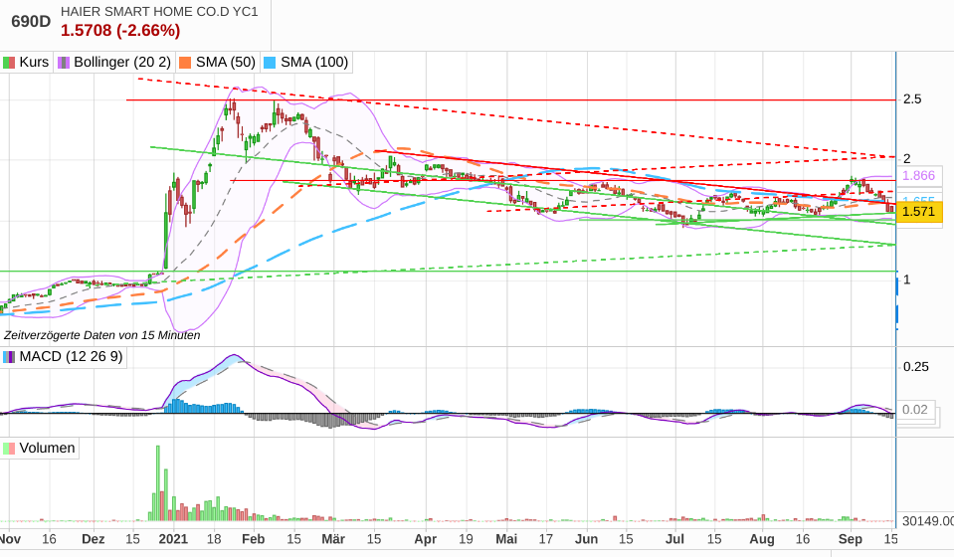Click the 1.866 Bollinger upper band label
This screenshot has height=557, width=954.
pyautogui.click(x=919, y=176)
